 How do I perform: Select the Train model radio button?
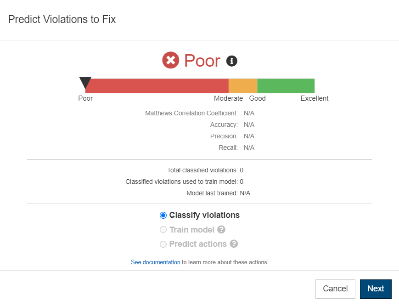[163, 229]
